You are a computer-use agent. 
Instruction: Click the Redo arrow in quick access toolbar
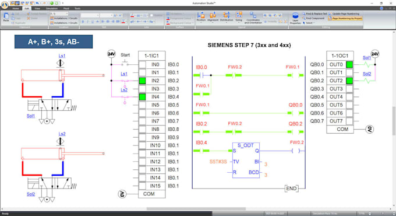(x=44, y=3)
